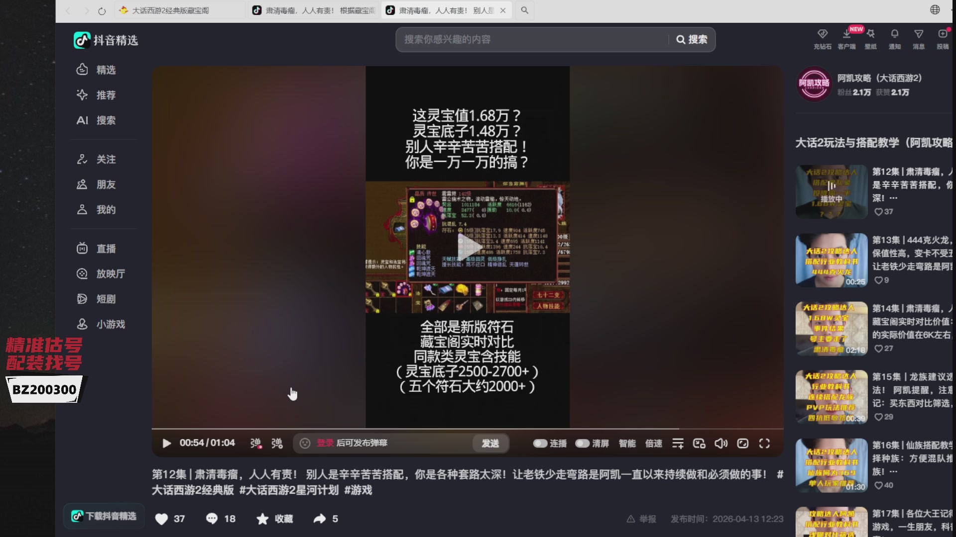Viewport: 956px width, 537px height.
Task: Play the video with control bar button
Action: tap(167, 443)
